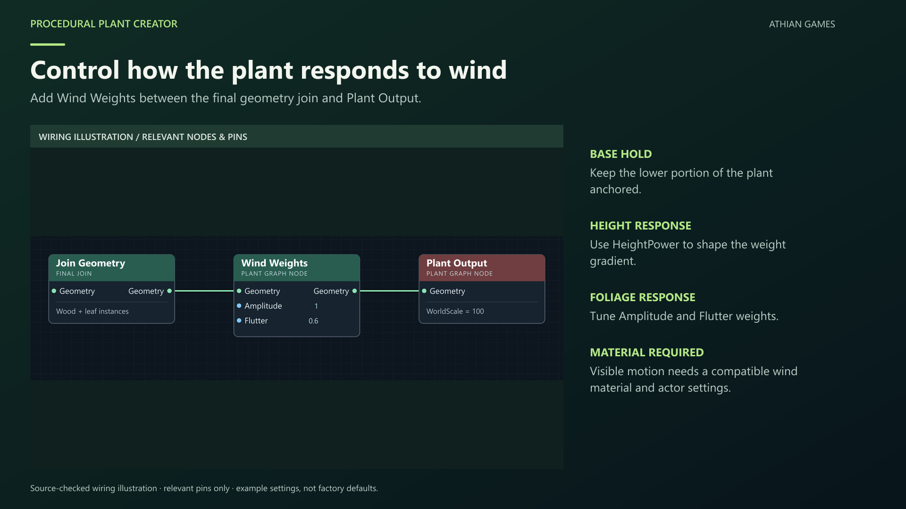Click the 'BASE HOLD' heading
906x509 pixels.
[621, 154]
